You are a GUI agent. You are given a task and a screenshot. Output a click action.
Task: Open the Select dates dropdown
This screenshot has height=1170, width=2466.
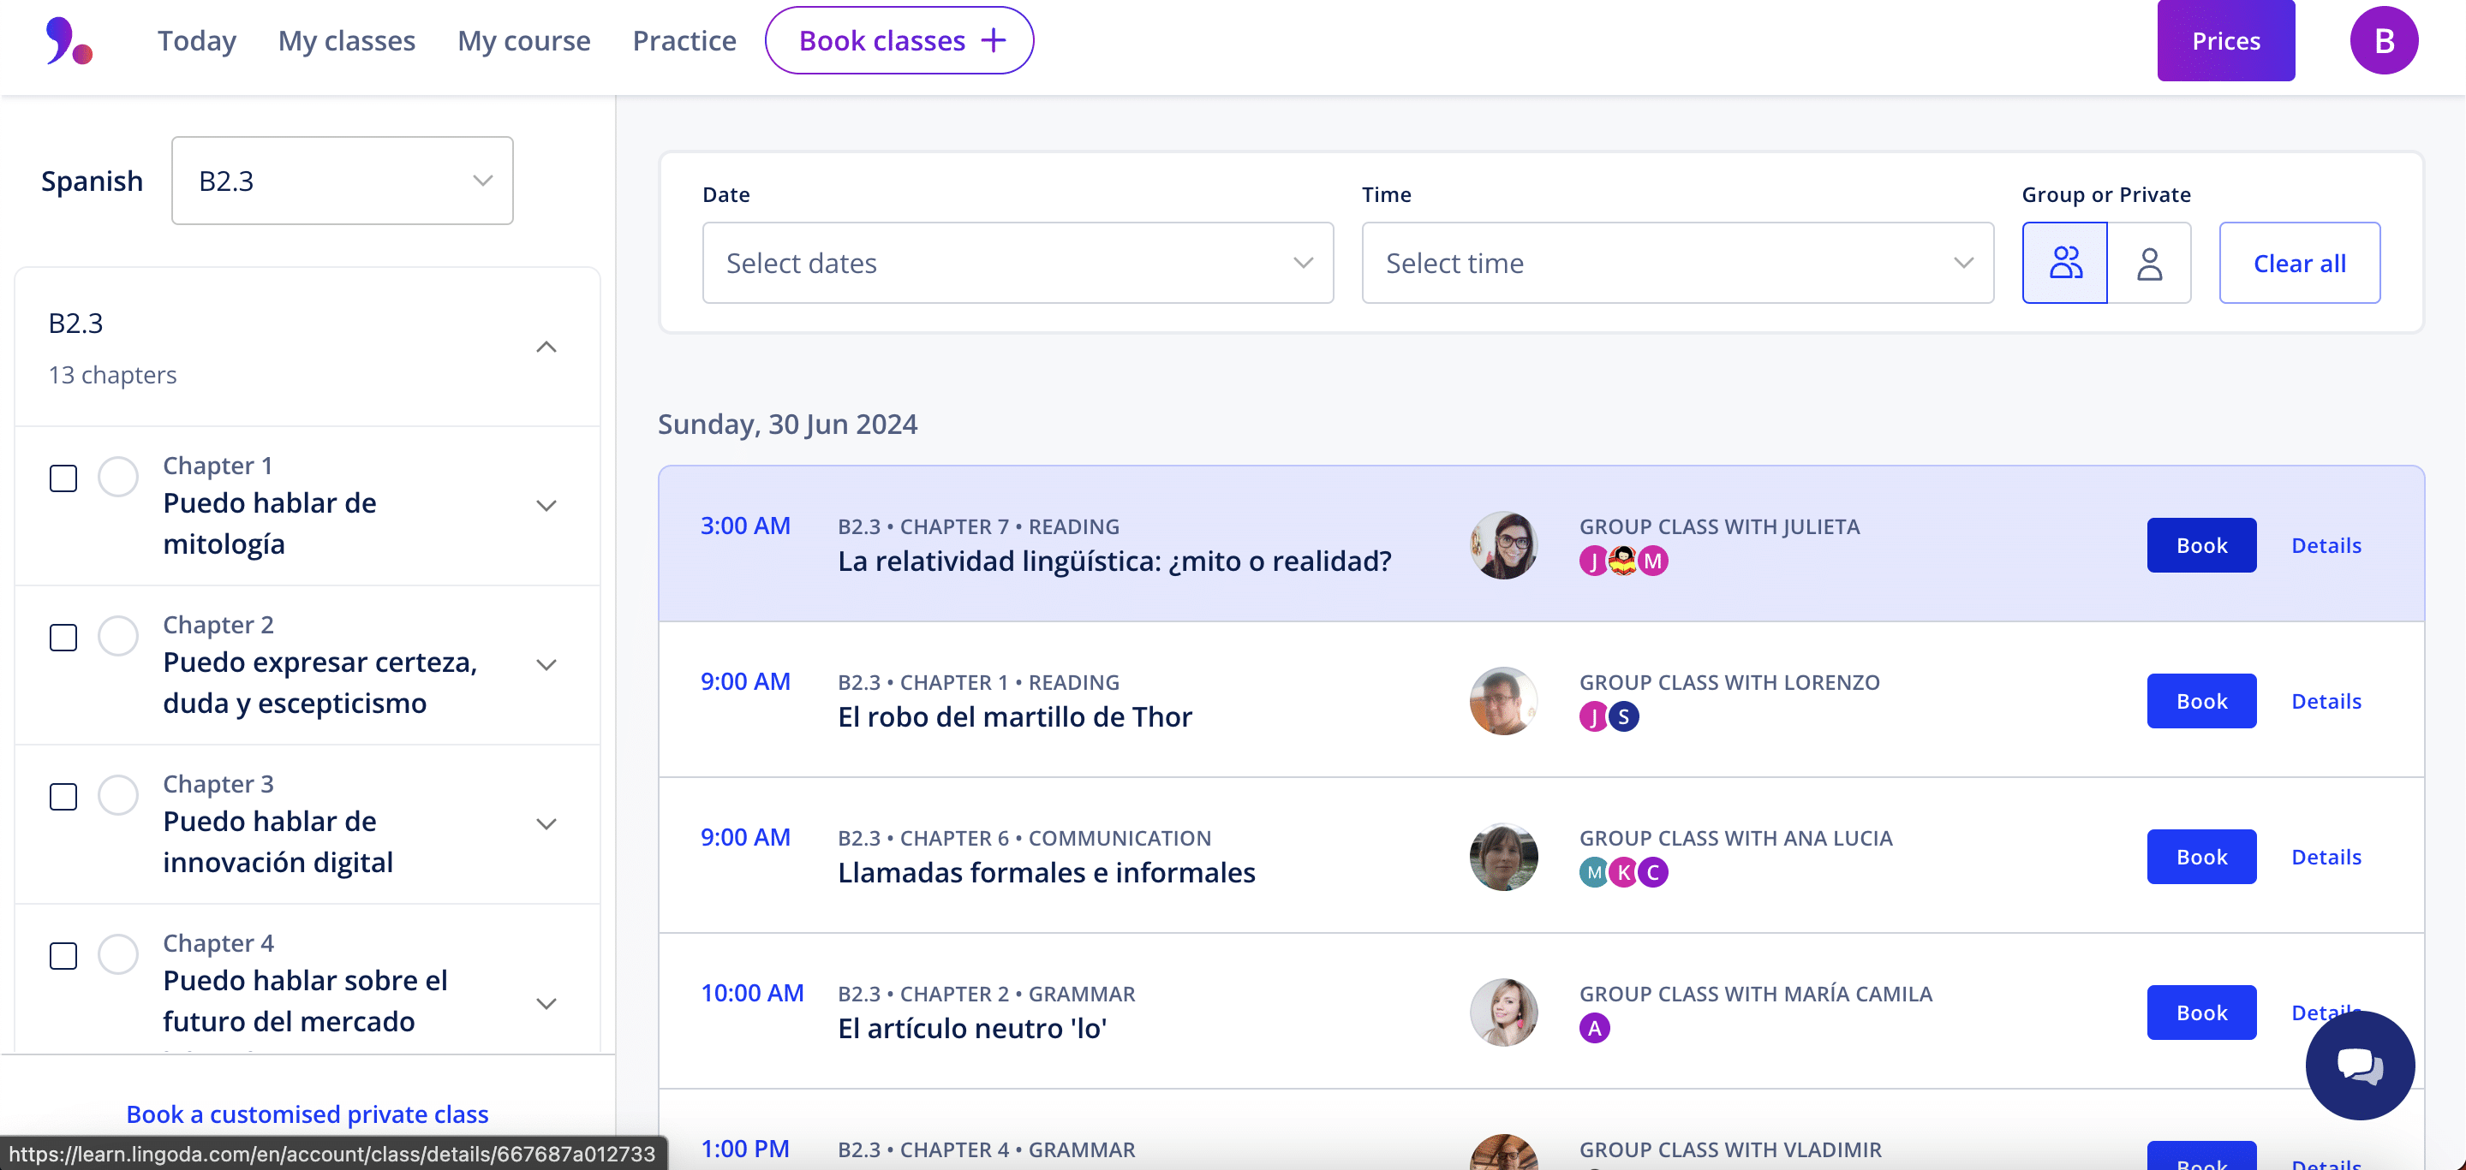[x=1017, y=263]
